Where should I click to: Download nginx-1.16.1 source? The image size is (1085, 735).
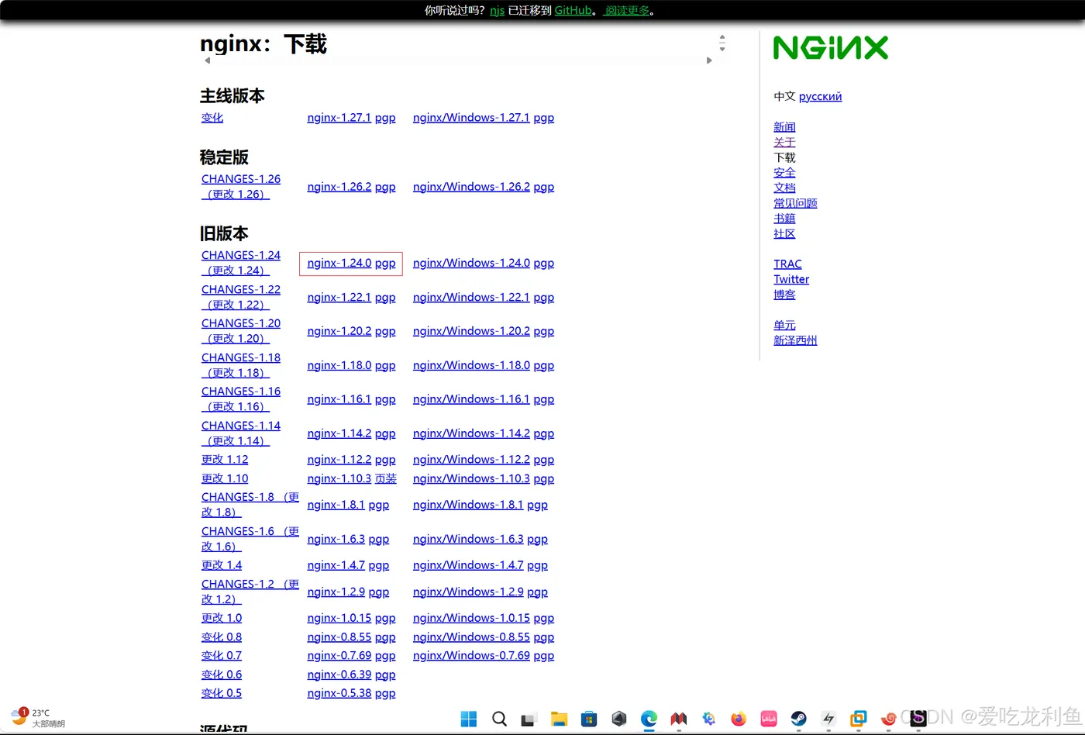(x=339, y=399)
